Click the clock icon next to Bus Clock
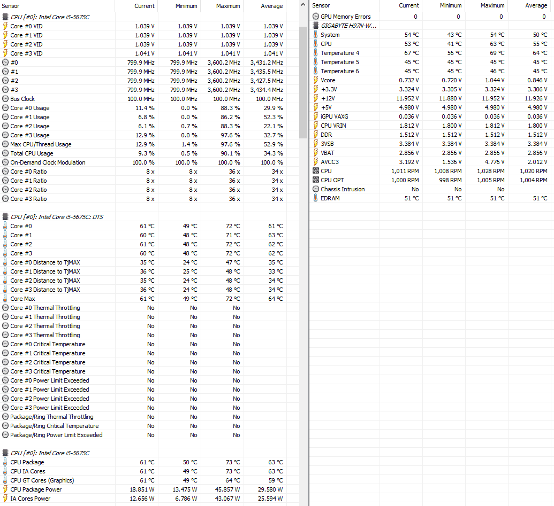The image size is (554, 506). click(x=5, y=99)
